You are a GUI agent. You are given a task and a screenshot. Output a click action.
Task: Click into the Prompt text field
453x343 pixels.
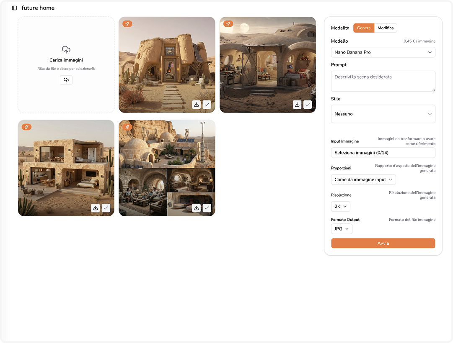point(383,81)
